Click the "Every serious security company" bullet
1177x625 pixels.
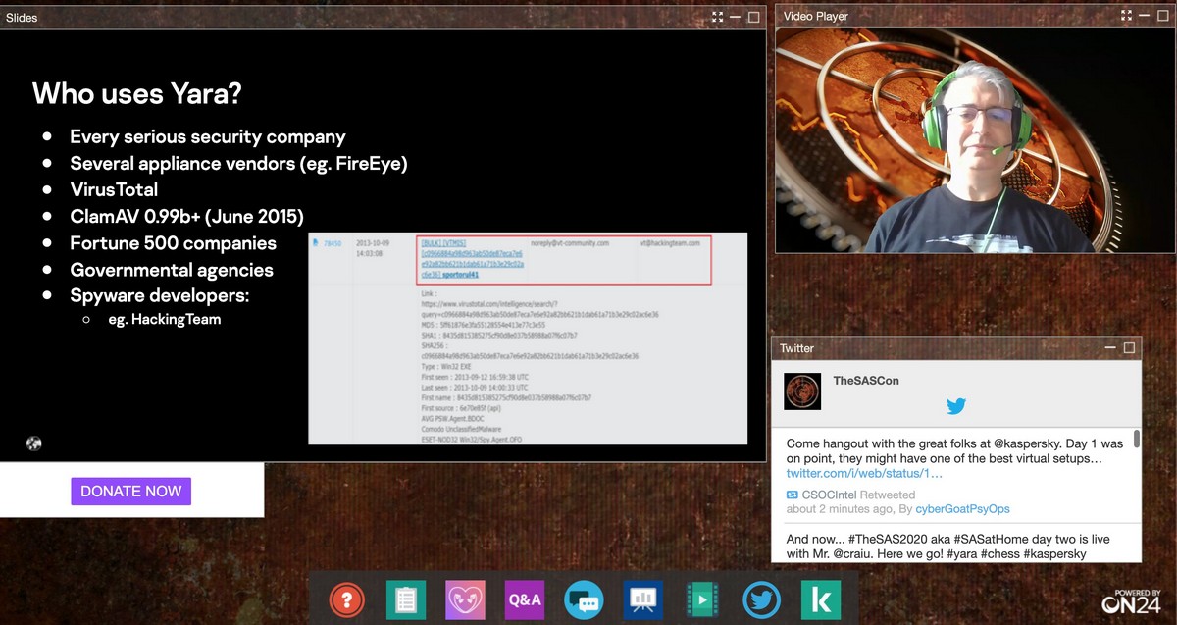pyautogui.click(x=208, y=137)
